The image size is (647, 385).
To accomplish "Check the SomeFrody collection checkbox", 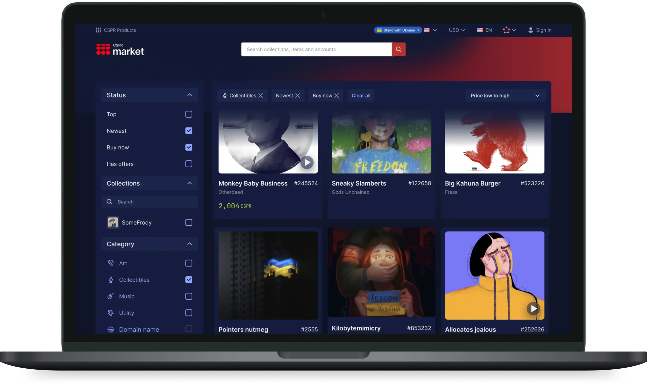I will 189,223.
